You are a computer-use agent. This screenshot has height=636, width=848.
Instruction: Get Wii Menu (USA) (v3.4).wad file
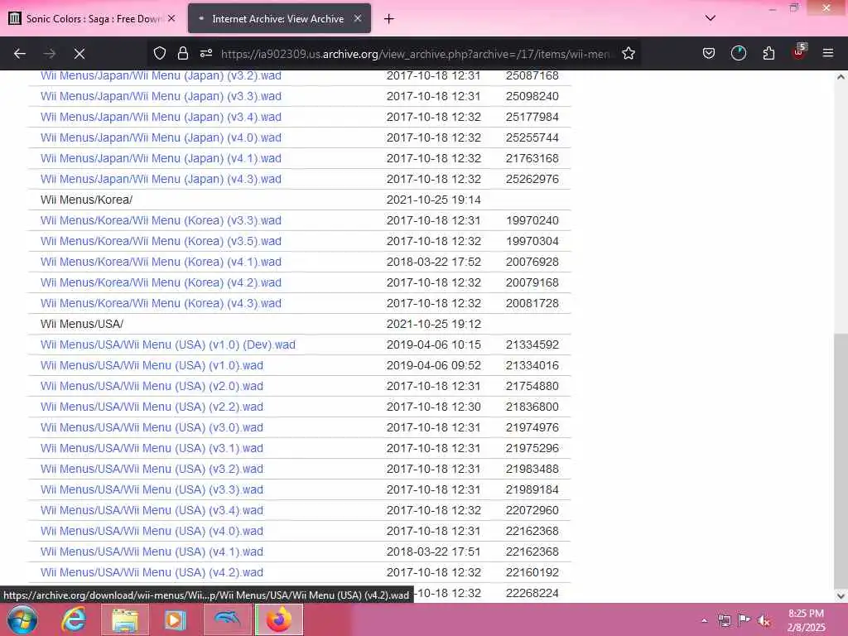(x=152, y=510)
